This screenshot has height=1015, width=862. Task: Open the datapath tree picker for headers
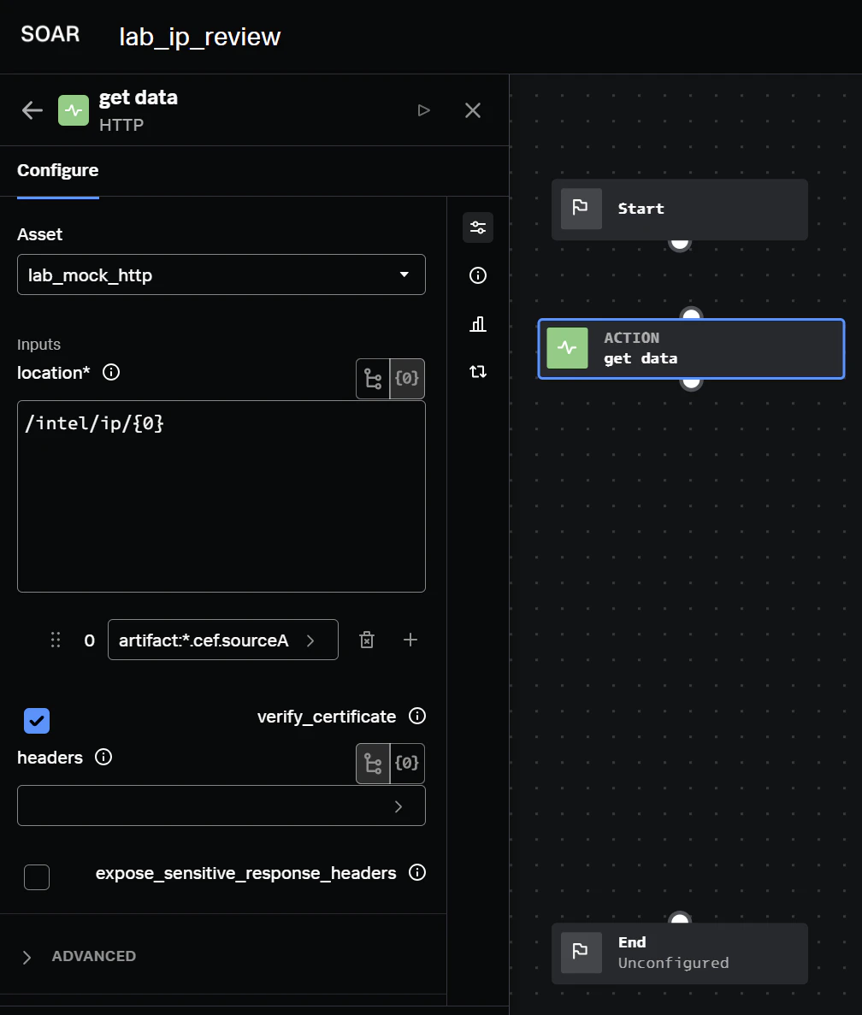[x=374, y=764]
